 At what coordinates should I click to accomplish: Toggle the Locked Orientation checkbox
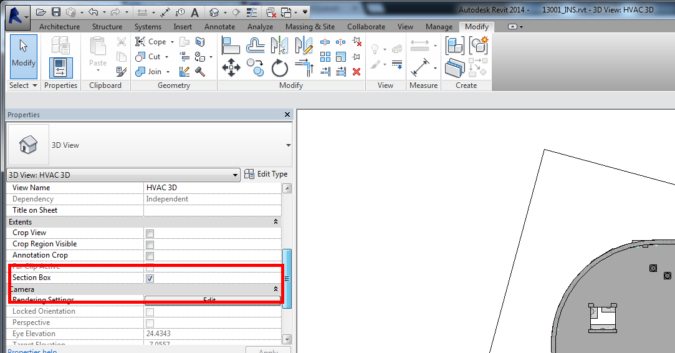click(150, 312)
